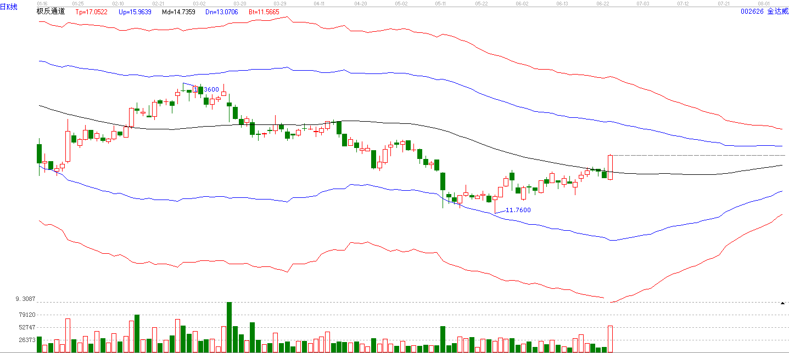The height and width of the screenshot is (353, 789).
Task: Click the 11.7600 low price annotation
Action: tap(518, 210)
